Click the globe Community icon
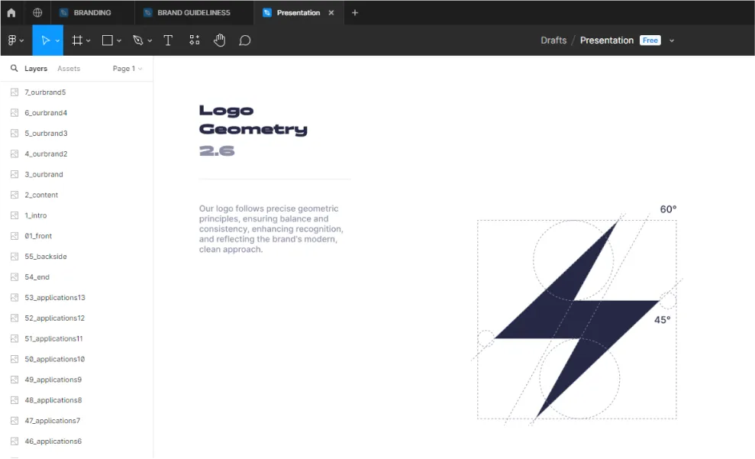 click(x=37, y=12)
